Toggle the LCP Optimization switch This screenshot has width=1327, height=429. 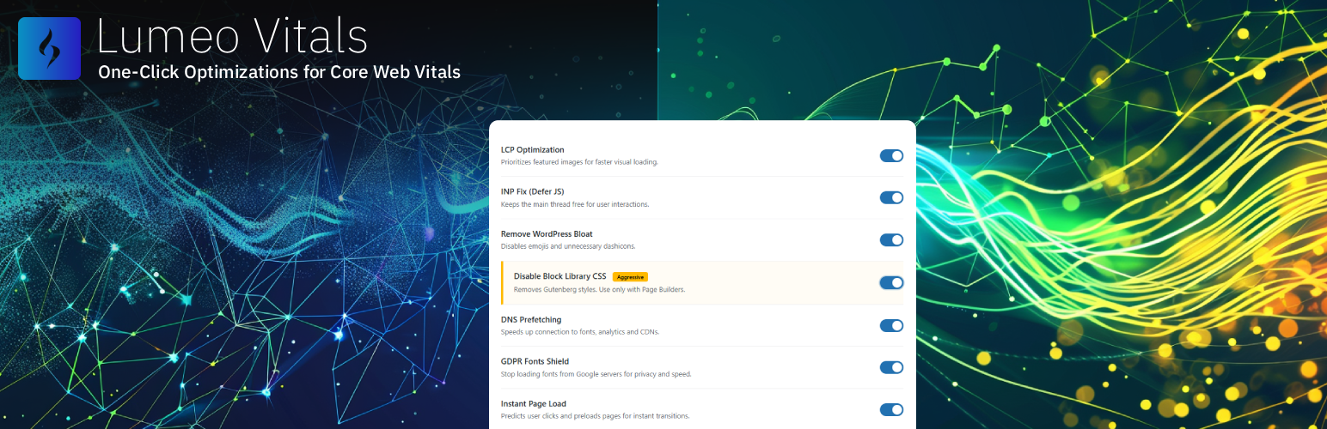point(891,155)
